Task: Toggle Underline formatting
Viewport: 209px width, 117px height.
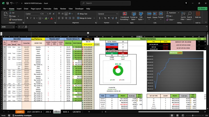Action: click(x=34, y=18)
